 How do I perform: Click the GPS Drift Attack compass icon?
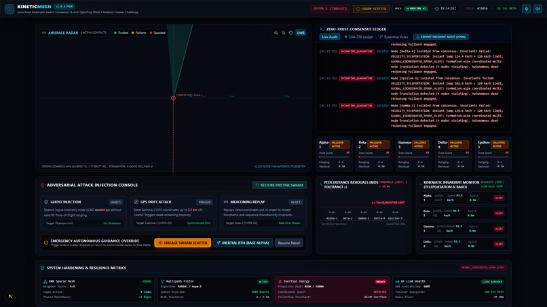pyautogui.click(x=136, y=202)
